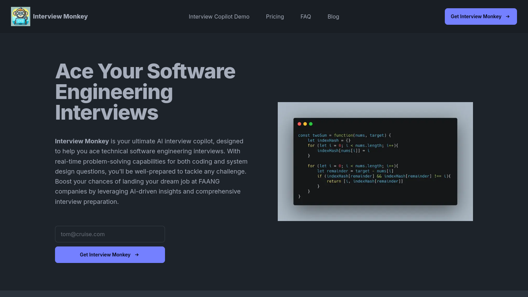Viewport: 528px width, 297px height.
Task: Open the Interview Copilot Demo page
Action: pyautogui.click(x=219, y=16)
